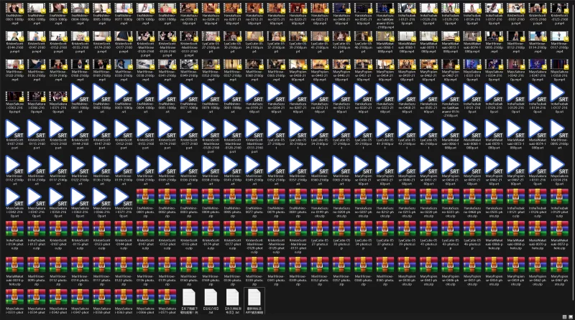Select video MariHirose-0095-2160p.mp4
This screenshot has height=320, width=575.
pos(494,42)
